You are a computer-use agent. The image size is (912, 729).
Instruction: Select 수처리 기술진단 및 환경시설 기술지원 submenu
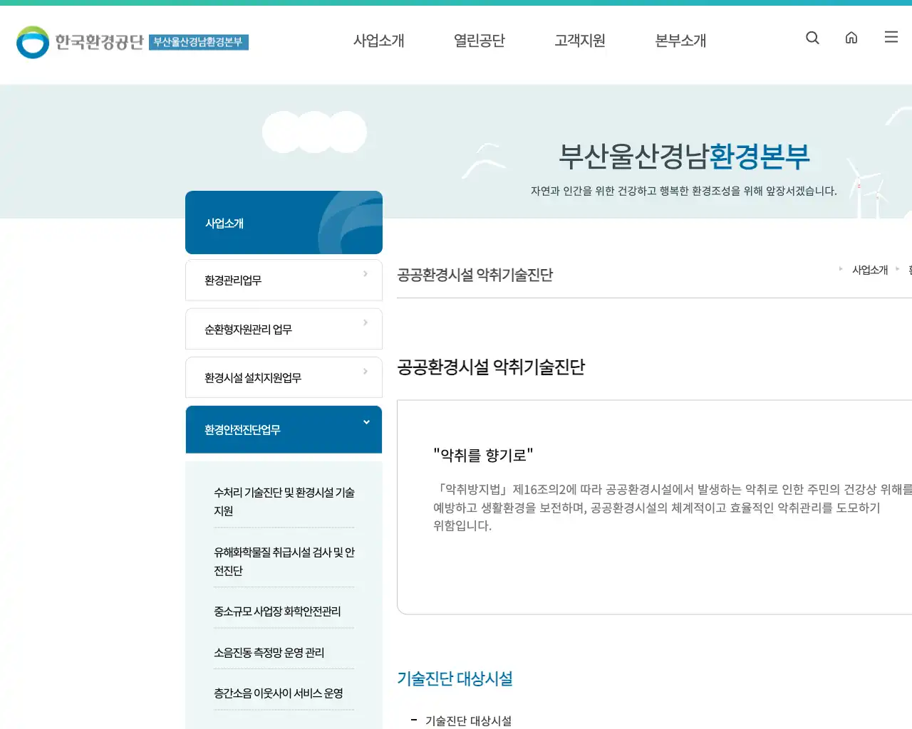284,501
